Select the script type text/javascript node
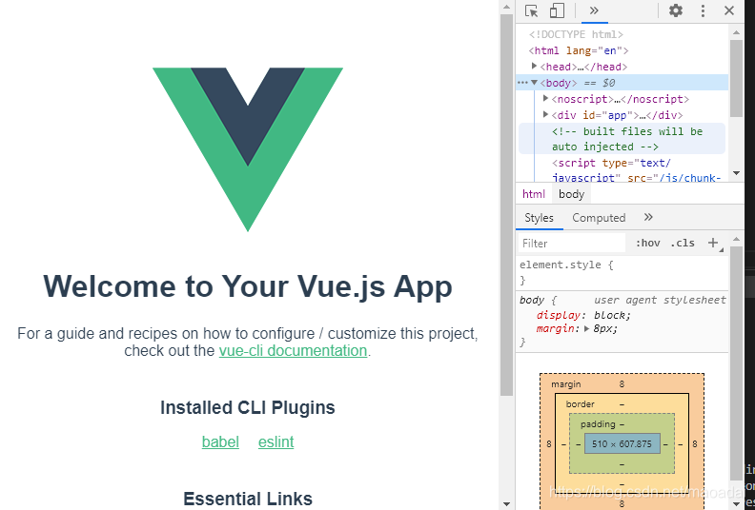 click(x=636, y=170)
